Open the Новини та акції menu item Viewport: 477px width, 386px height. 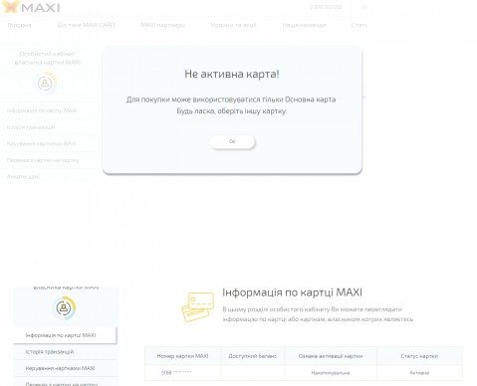pyautogui.click(x=233, y=25)
